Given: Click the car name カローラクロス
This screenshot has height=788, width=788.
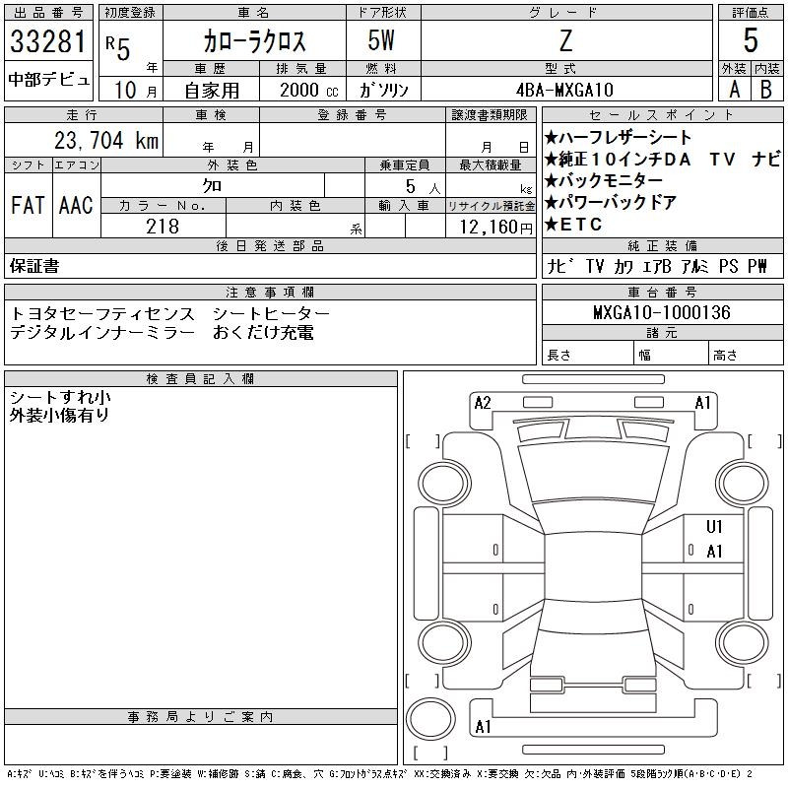Looking at the screenshot, I should (254, 41).
